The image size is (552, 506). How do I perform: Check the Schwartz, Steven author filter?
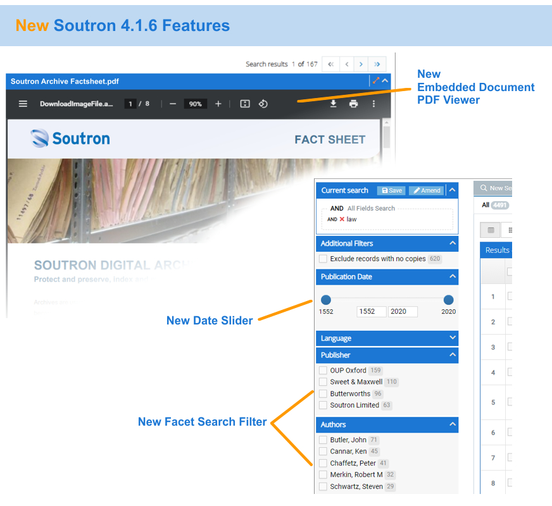coord(323,486)
